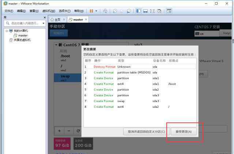Click the VMware Workstation title bar icon
This screenshot has width=234, height=154.
[5, 4]
